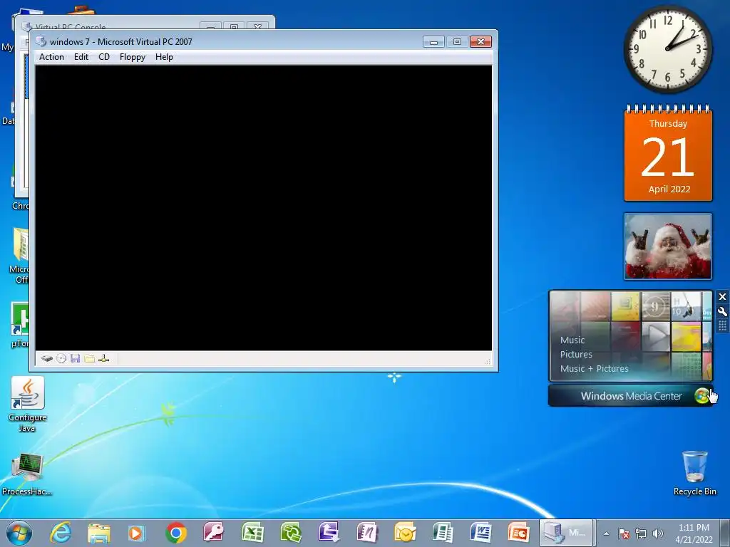The height and width of the screenshot is (547, 730).
Task: Open the speaker volume tray icon
Action: pos(657,533)
